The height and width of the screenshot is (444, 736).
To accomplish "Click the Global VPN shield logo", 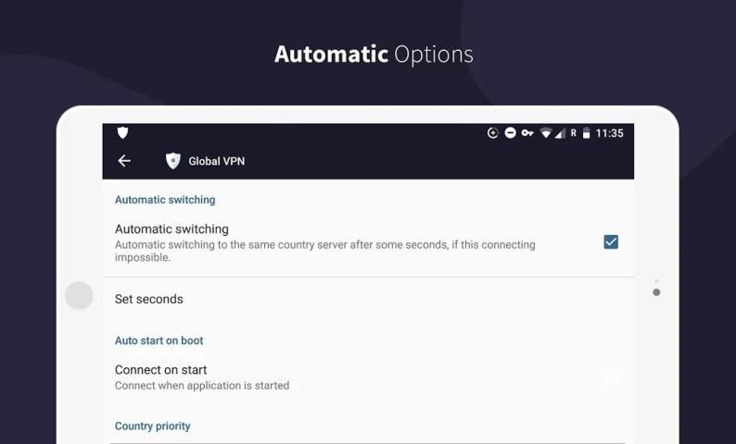I will click(x=172, y=161).
